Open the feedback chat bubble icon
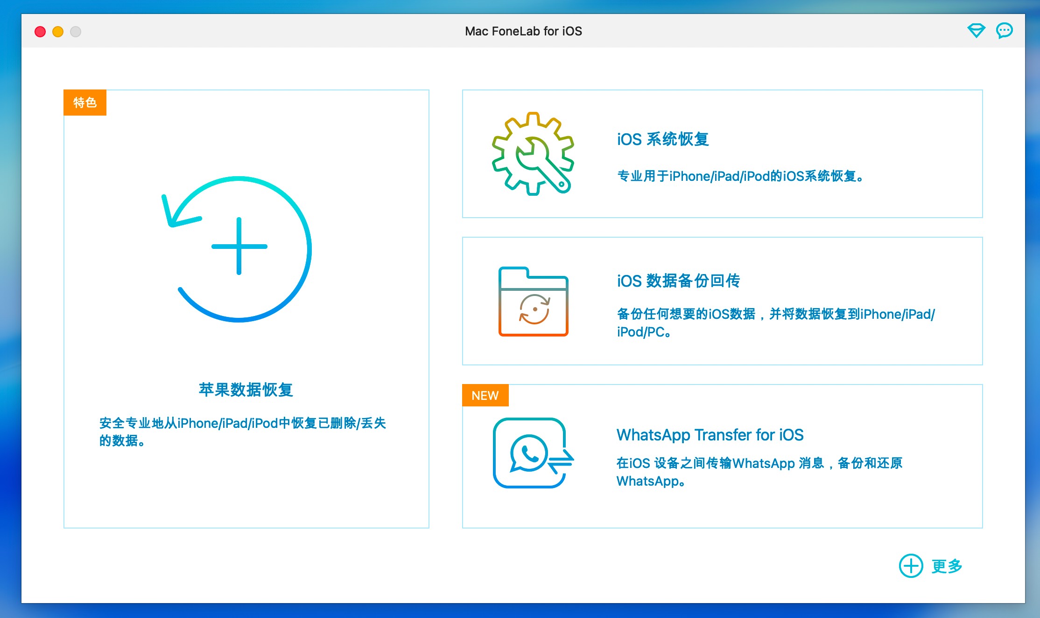 1004,31
